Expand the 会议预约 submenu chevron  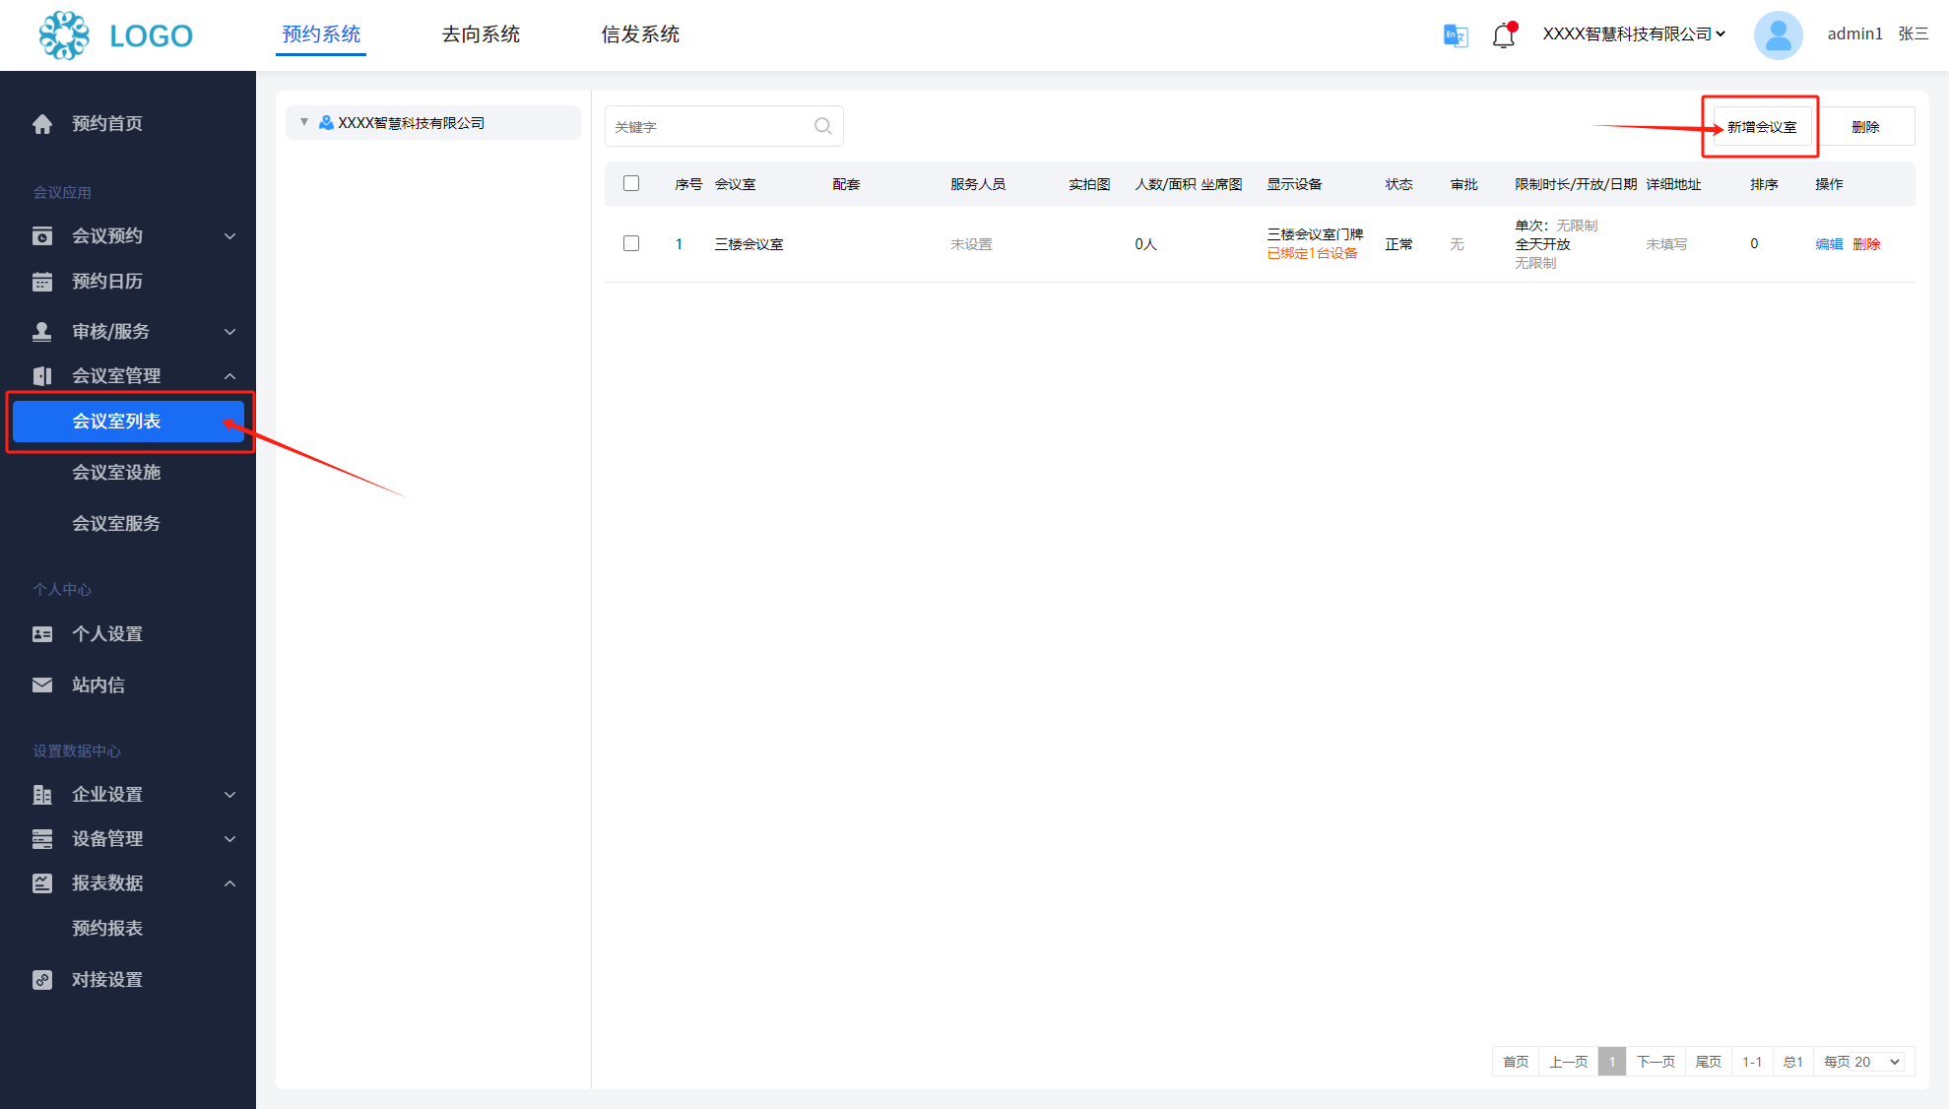pos(230,236)
